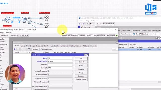Switch to the Limitations tab
This screenshot has width=161, height=90.
(64, 46)
